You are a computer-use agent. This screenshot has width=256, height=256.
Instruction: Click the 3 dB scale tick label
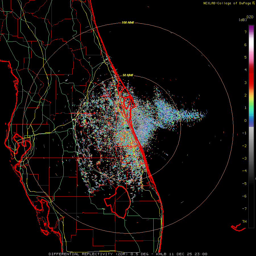click(245, 82)
